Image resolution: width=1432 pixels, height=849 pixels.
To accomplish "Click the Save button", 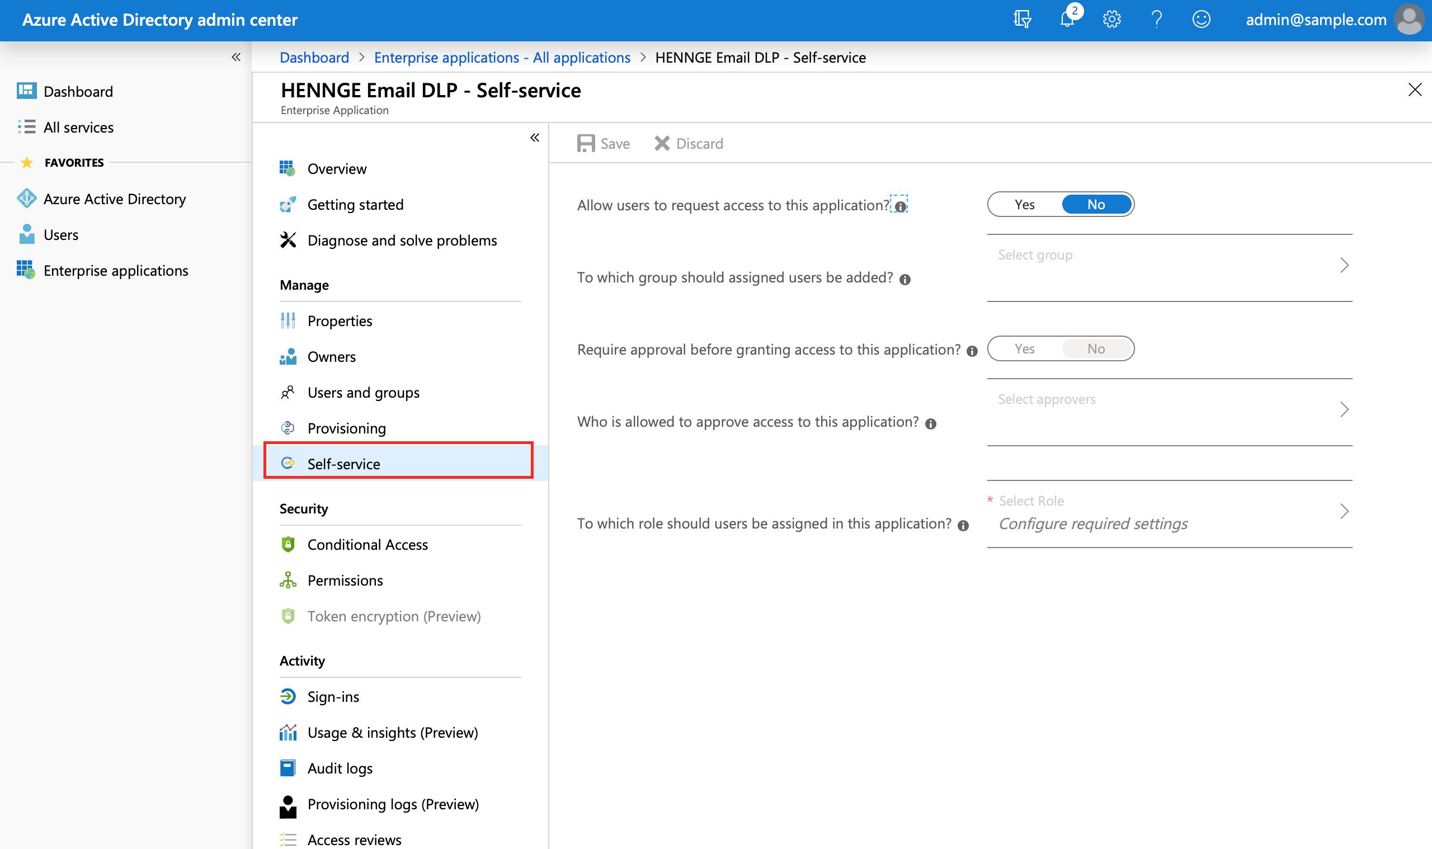I will click(603, 143).
